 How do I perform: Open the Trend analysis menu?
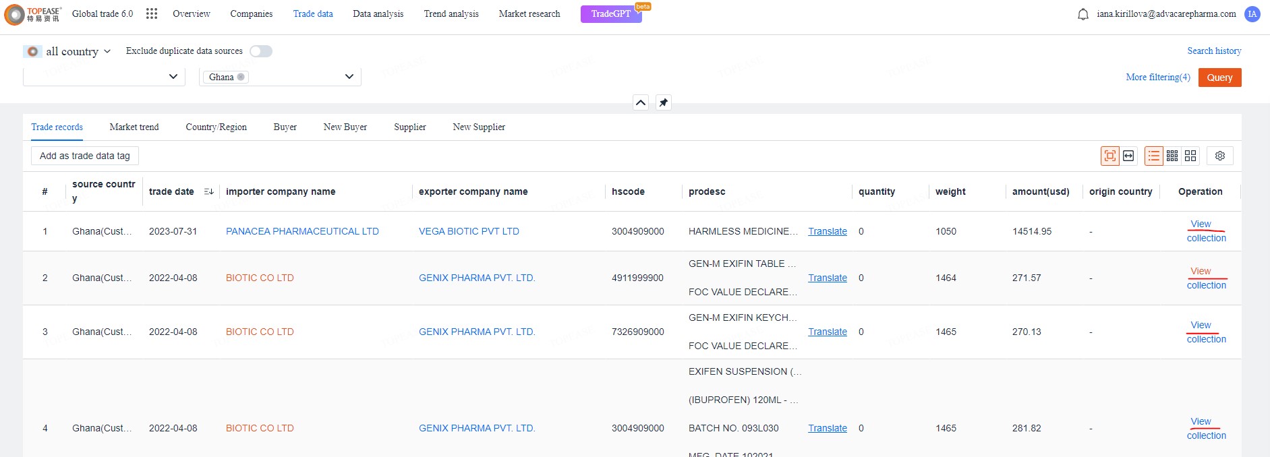pyautogui.click(x=451, y=13)
